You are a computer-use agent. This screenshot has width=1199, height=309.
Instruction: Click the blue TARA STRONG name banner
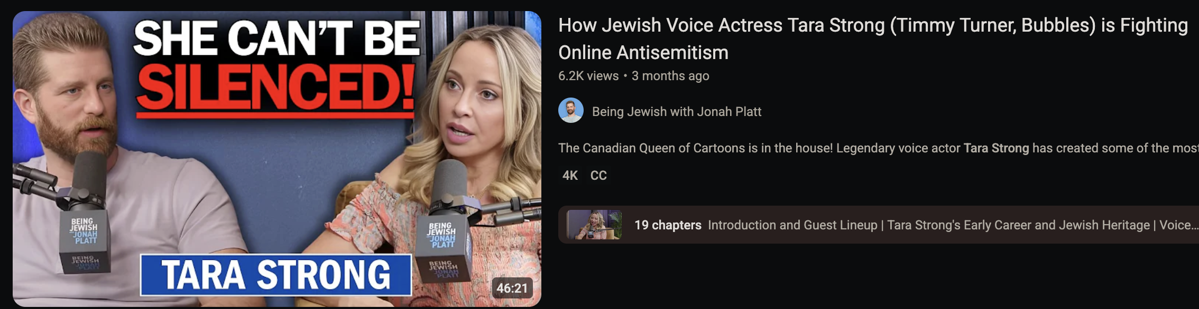point(275,275)
